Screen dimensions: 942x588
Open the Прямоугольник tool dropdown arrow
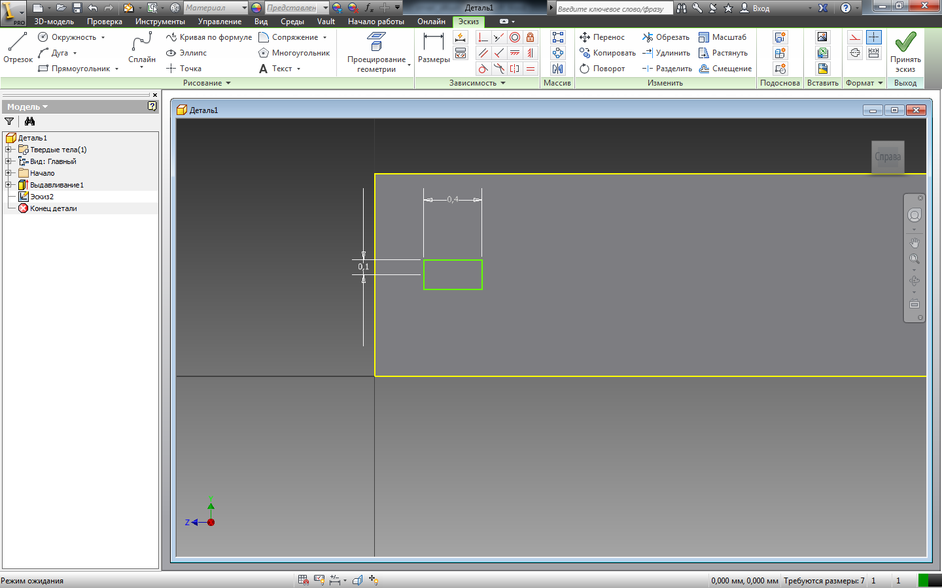117,69
